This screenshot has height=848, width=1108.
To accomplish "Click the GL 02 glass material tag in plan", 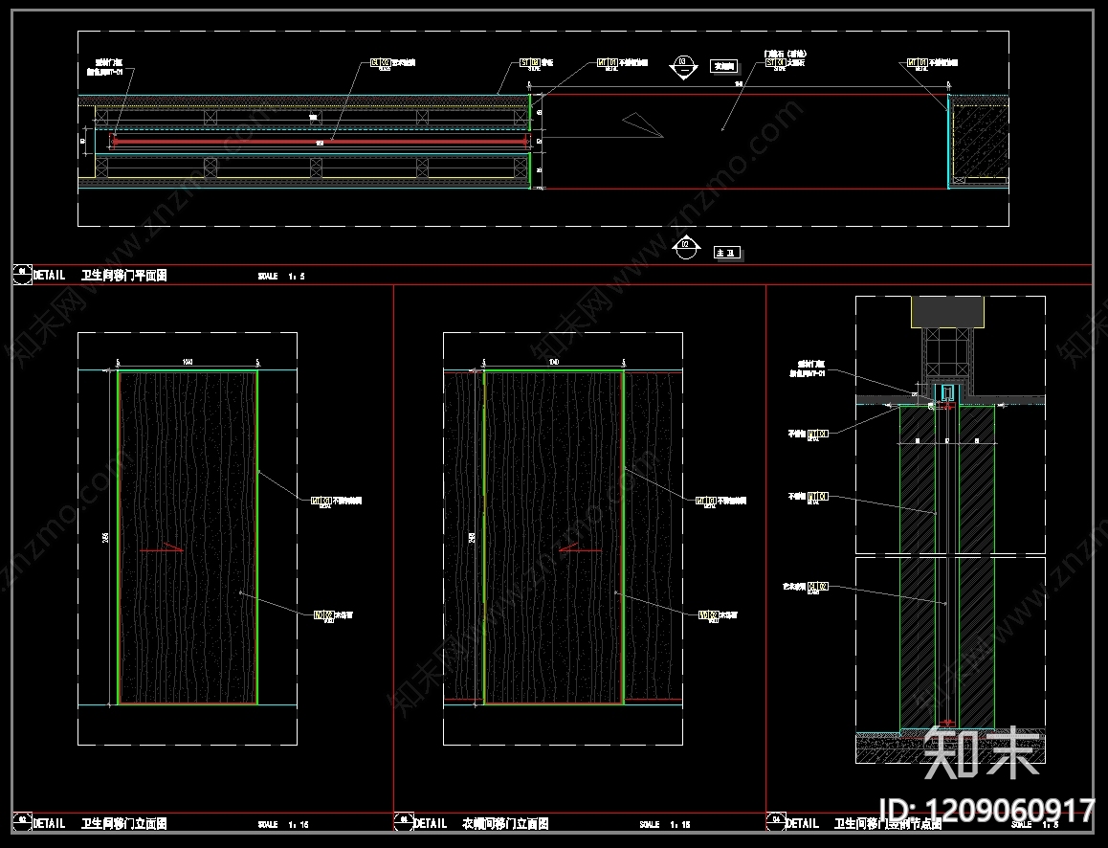I will click(381, 63).
